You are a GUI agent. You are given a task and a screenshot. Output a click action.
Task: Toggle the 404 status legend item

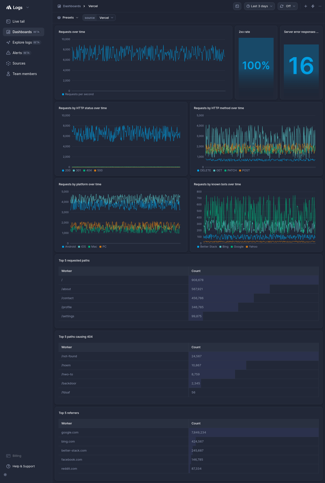pos(87,170)
